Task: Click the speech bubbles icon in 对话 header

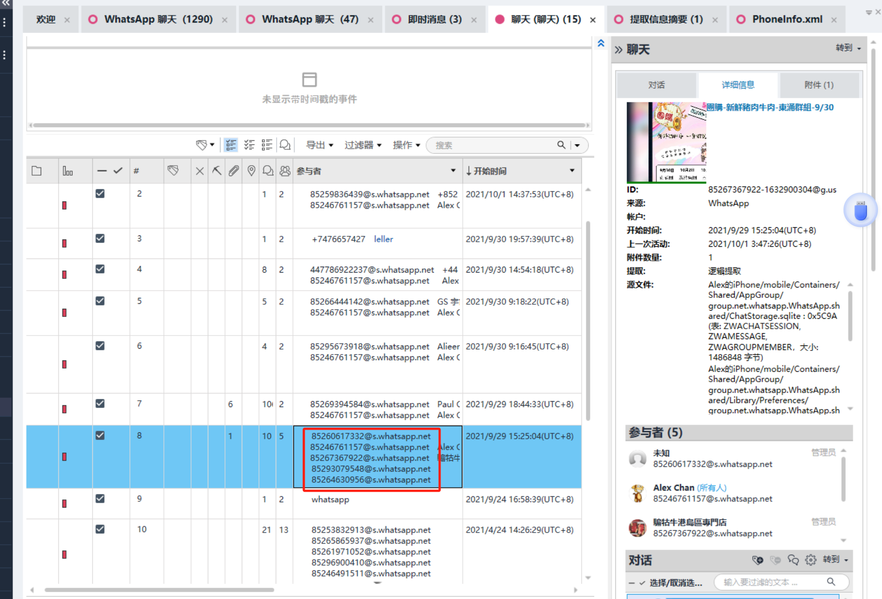Action: [793, 560]
